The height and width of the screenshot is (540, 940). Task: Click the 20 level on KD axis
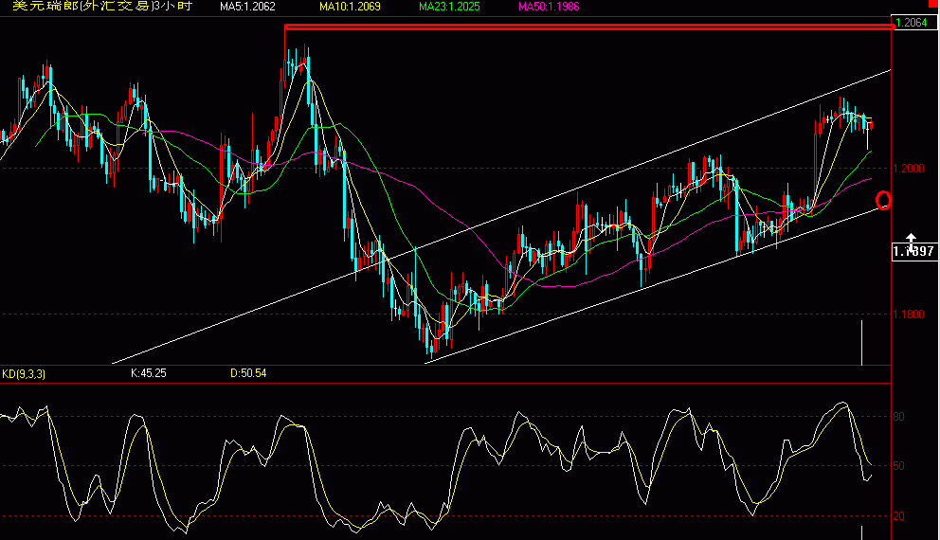[x=898, y=516]
